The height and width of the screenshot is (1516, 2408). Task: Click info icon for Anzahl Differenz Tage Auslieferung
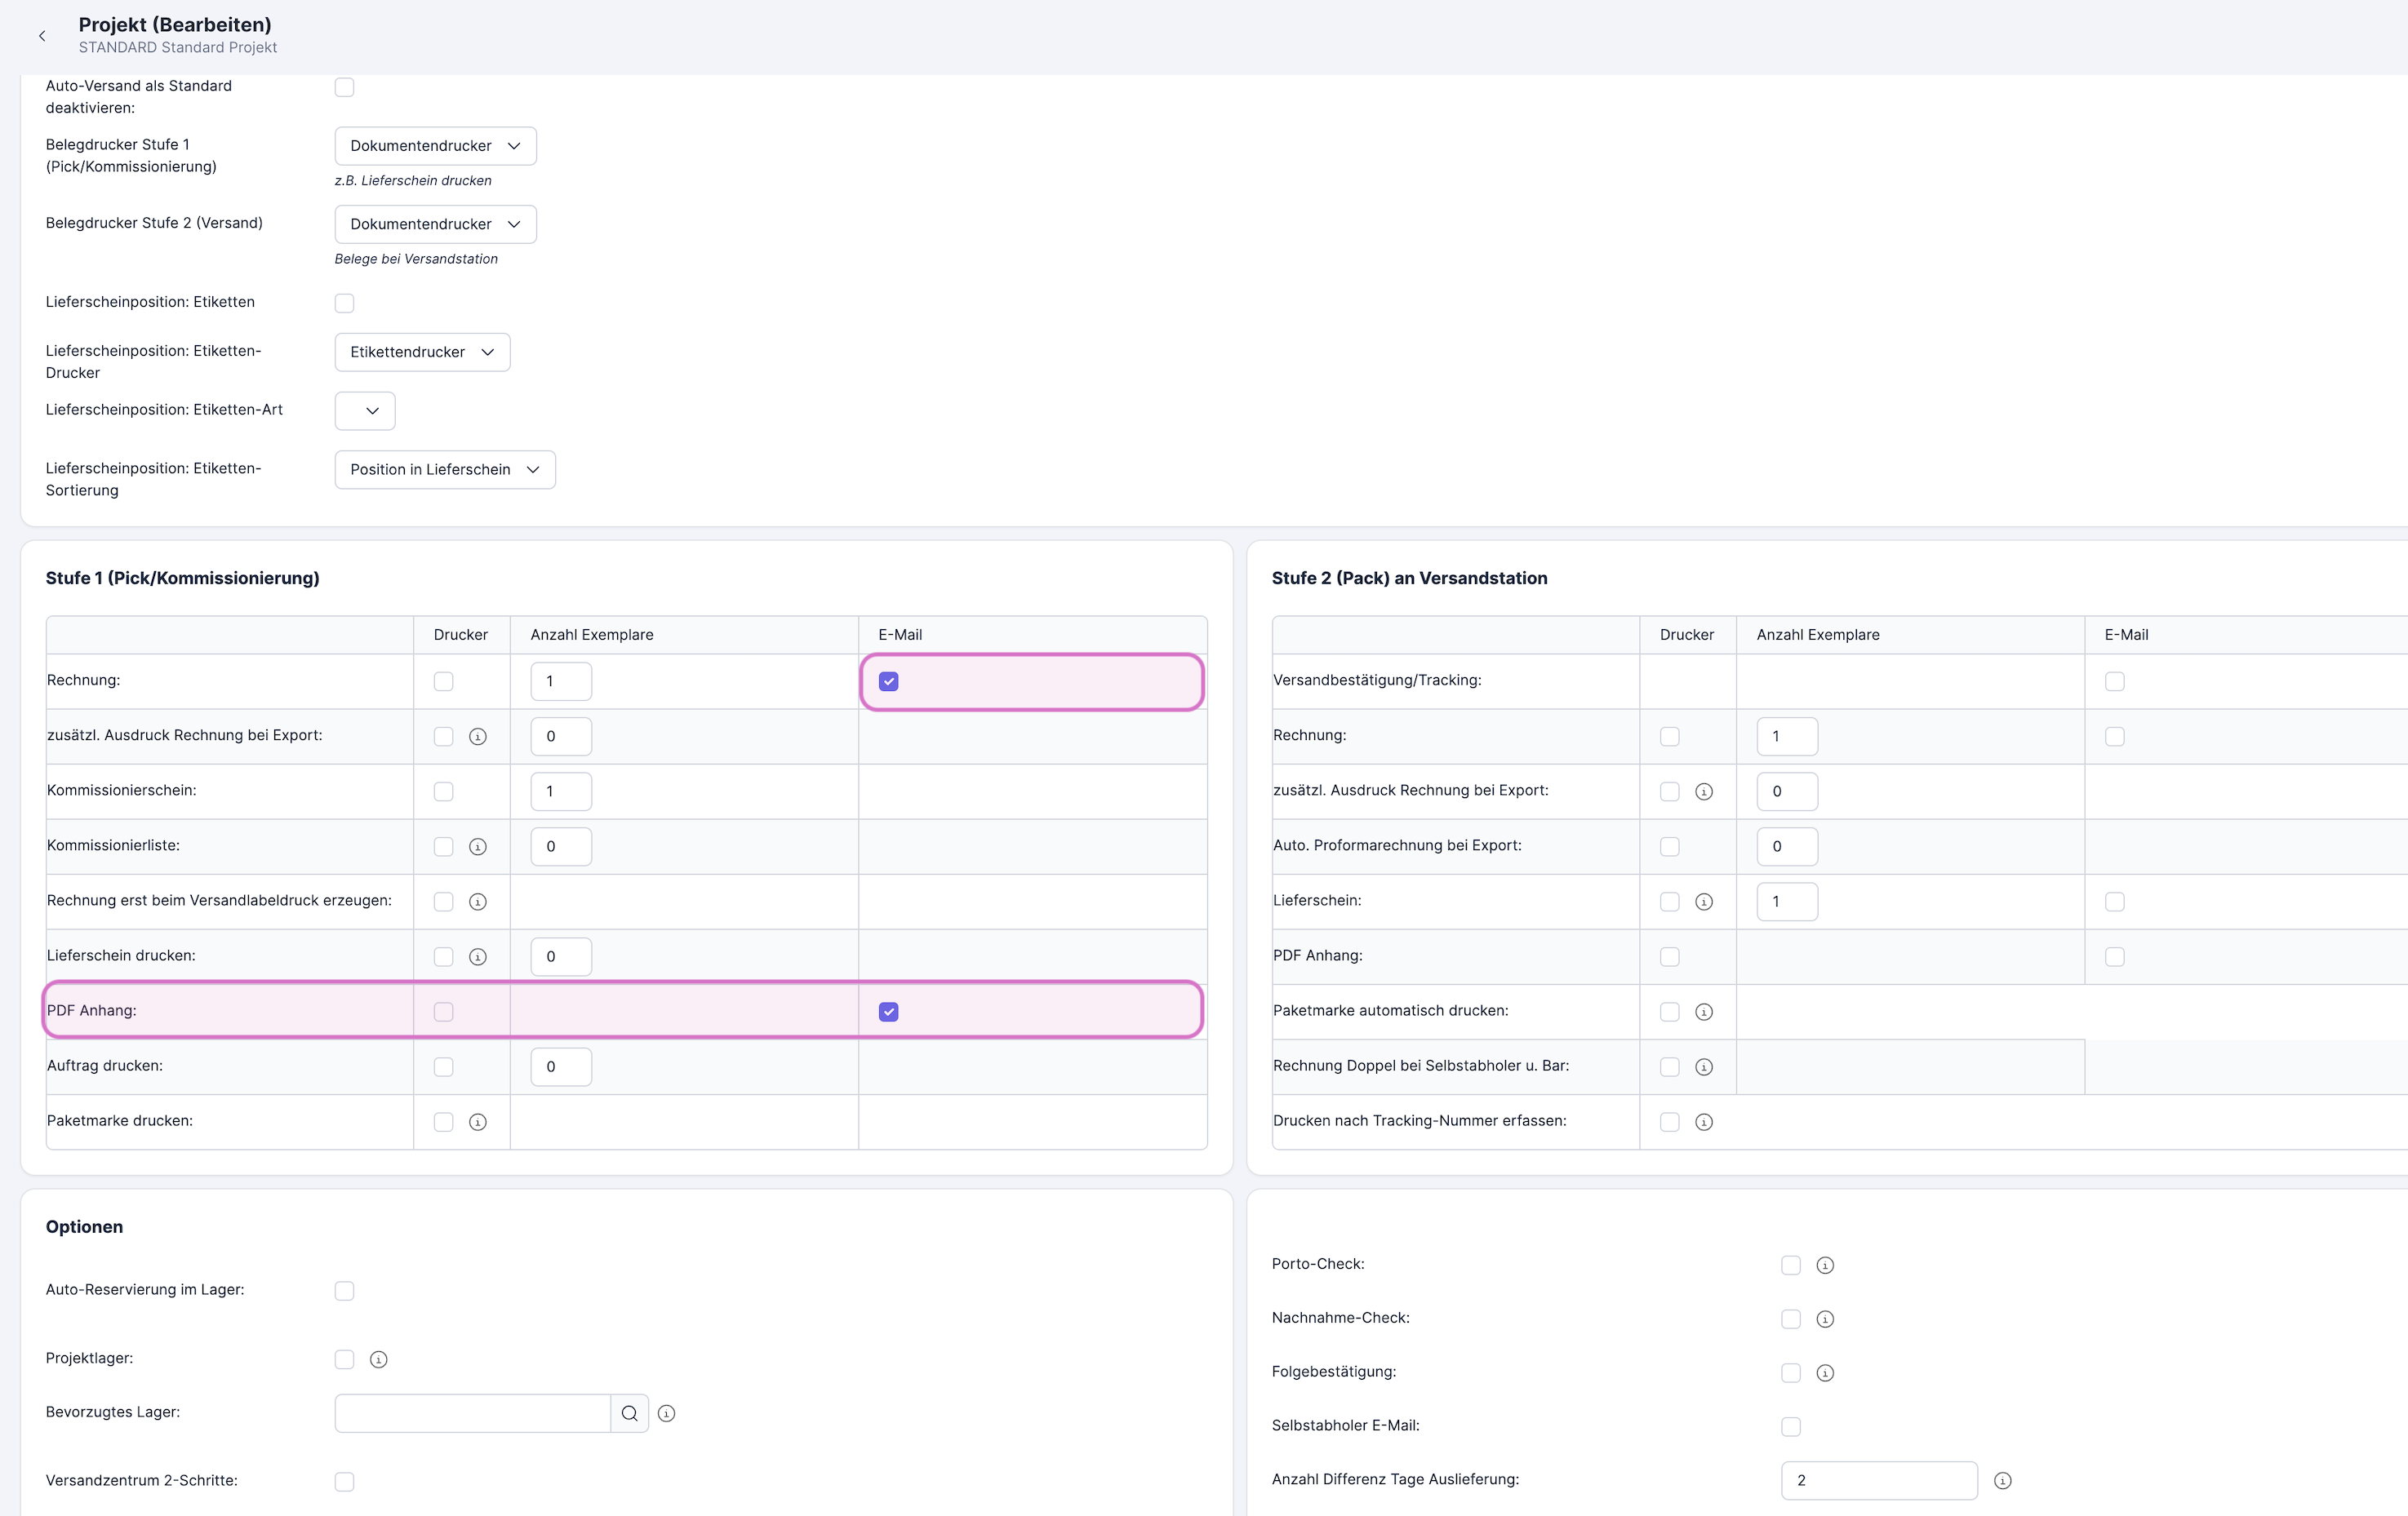[x=2002, y=1480]
